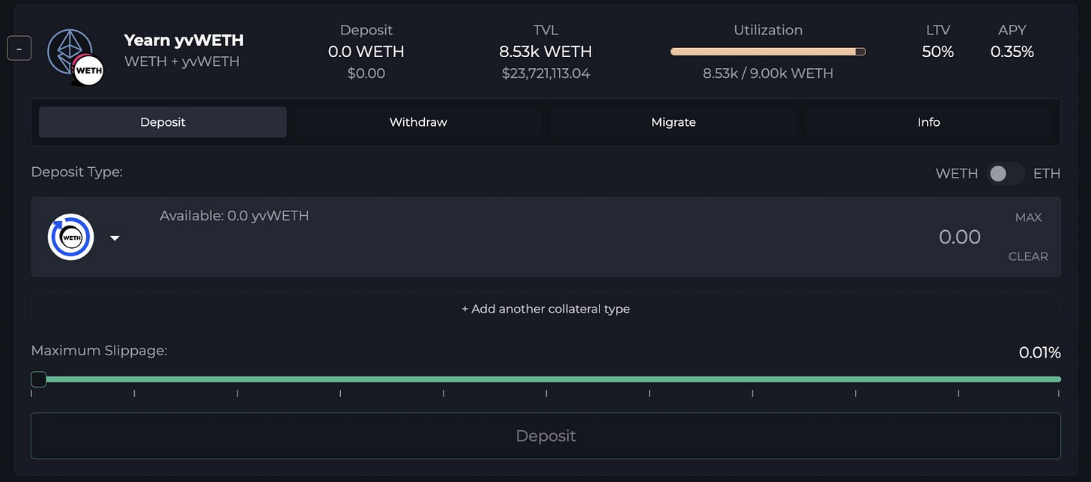The width and height of the screenshot is (1091, 482).
Task: Click the "Utilization" column heading
Action: 768,30
